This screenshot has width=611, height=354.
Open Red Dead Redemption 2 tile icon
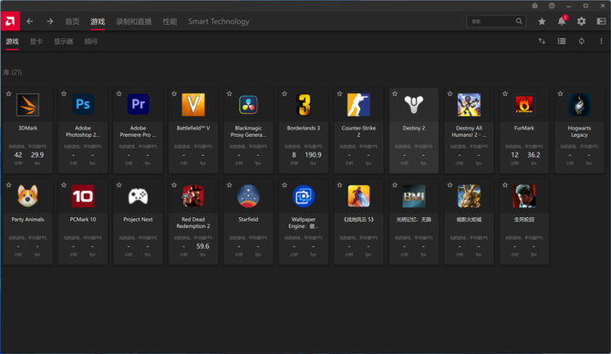pyautogui.click(x=193, y=196)
